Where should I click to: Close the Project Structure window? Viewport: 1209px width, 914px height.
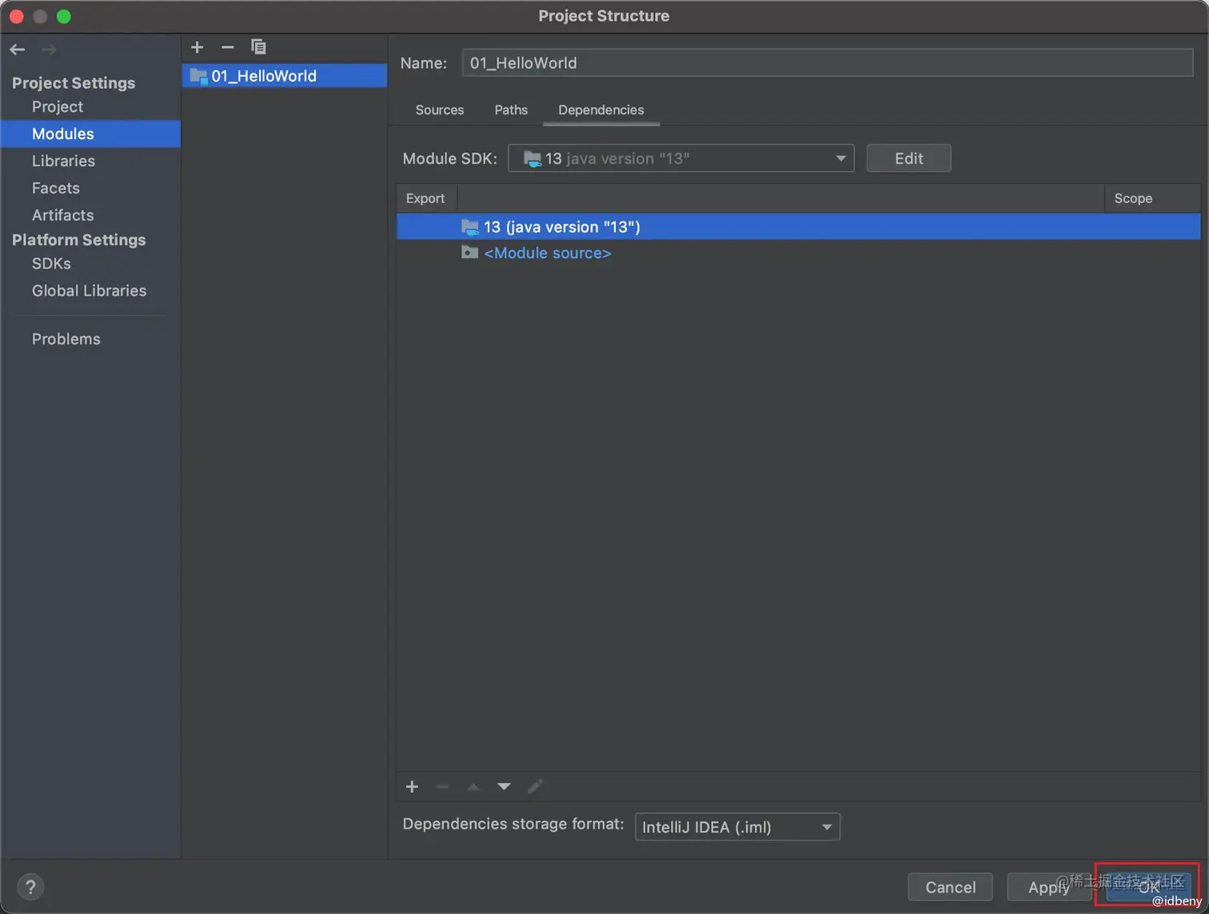17,16
